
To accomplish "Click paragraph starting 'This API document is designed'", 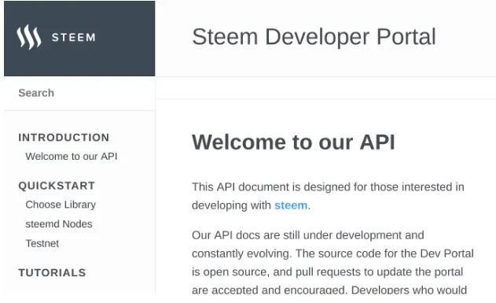I will 328,196.
